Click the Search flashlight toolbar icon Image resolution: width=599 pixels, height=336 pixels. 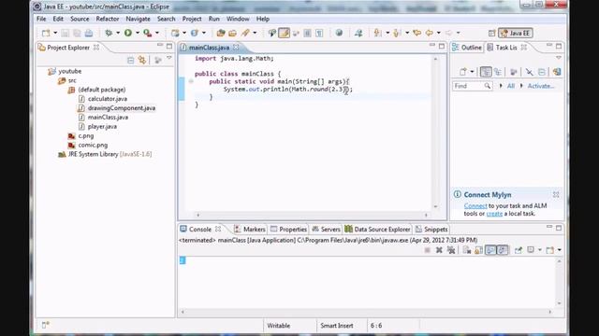[x=245, y=34]
